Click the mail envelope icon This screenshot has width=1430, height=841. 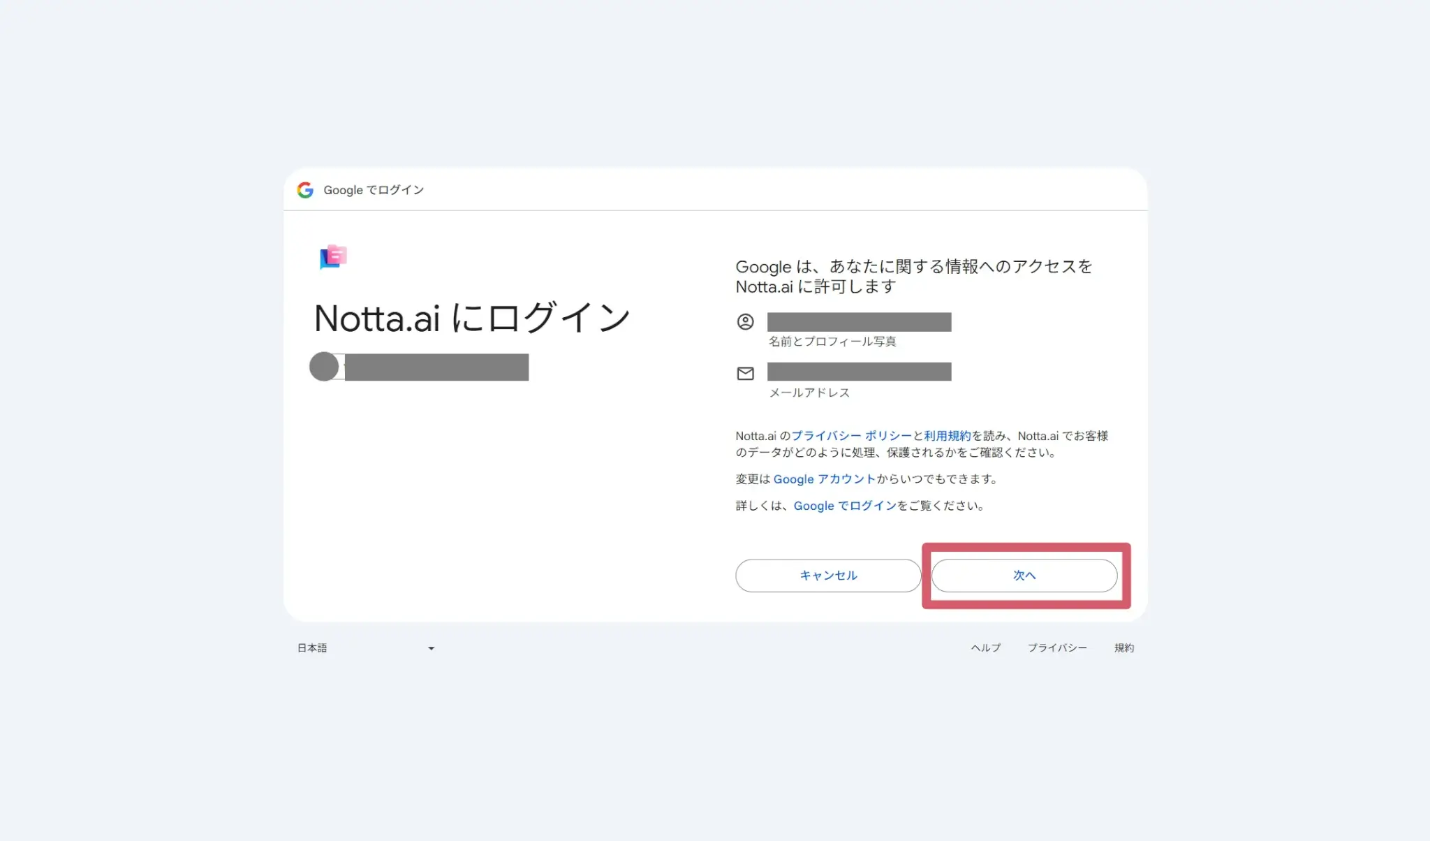(745, 374)
